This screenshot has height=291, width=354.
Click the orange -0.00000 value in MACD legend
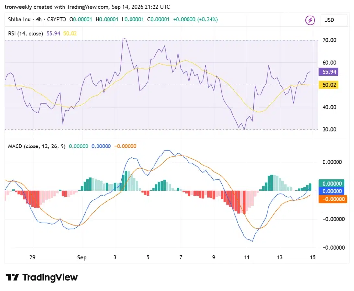pyautogui.click(x=125, y=146)
